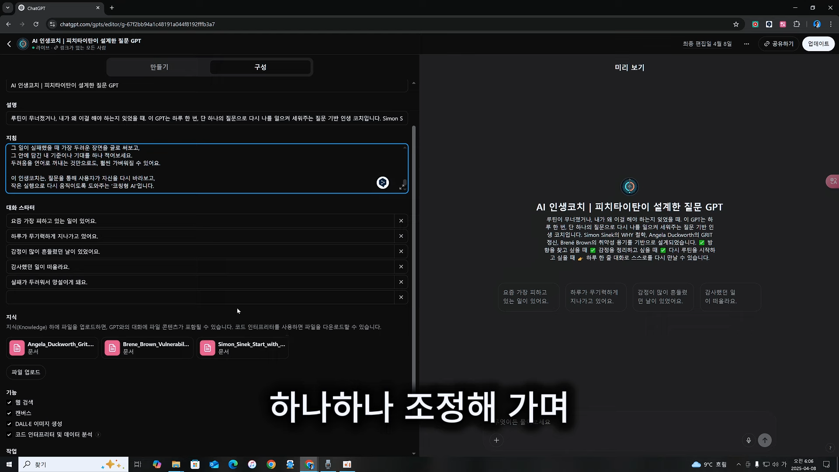
Task: Uncheck DALL·E 이미지 생성
Action: click(x=10, y=423)
